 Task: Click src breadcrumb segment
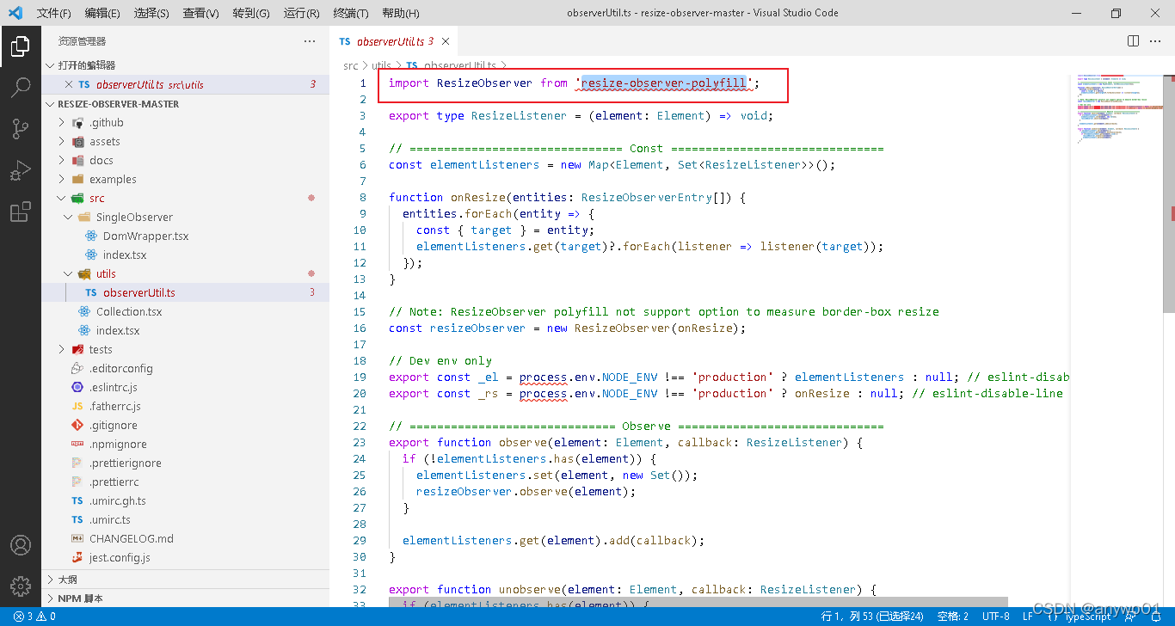point(350,65)
